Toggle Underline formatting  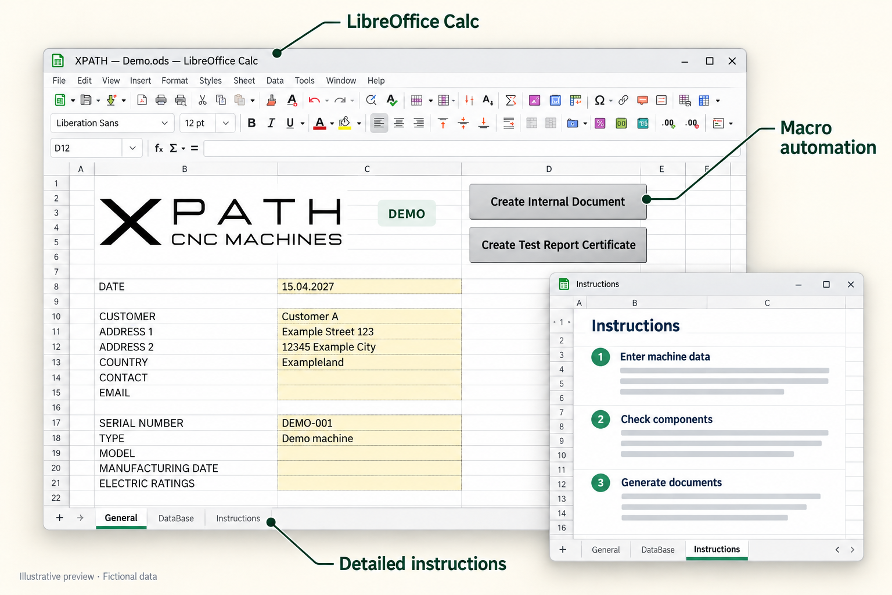click(x=290, y=123)
